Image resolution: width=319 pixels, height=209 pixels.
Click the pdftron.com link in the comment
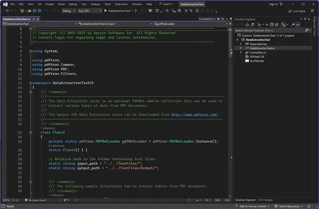click(195, 114)
